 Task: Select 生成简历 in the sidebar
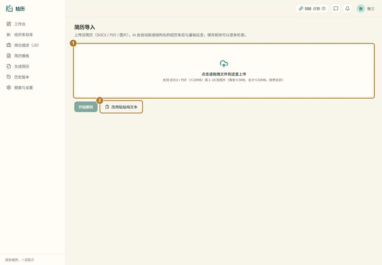[x=33, y=66]
